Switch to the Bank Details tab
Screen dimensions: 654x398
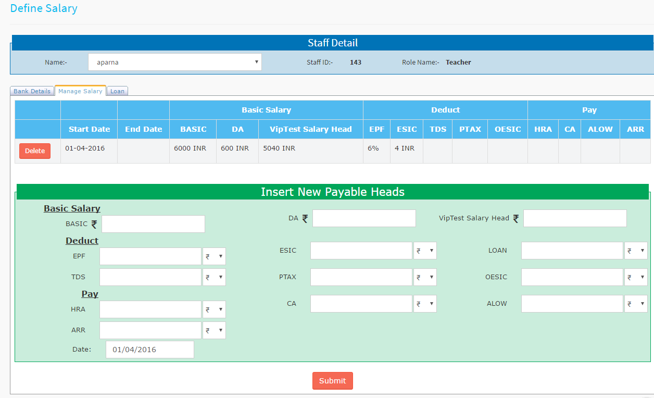(32, 91)
